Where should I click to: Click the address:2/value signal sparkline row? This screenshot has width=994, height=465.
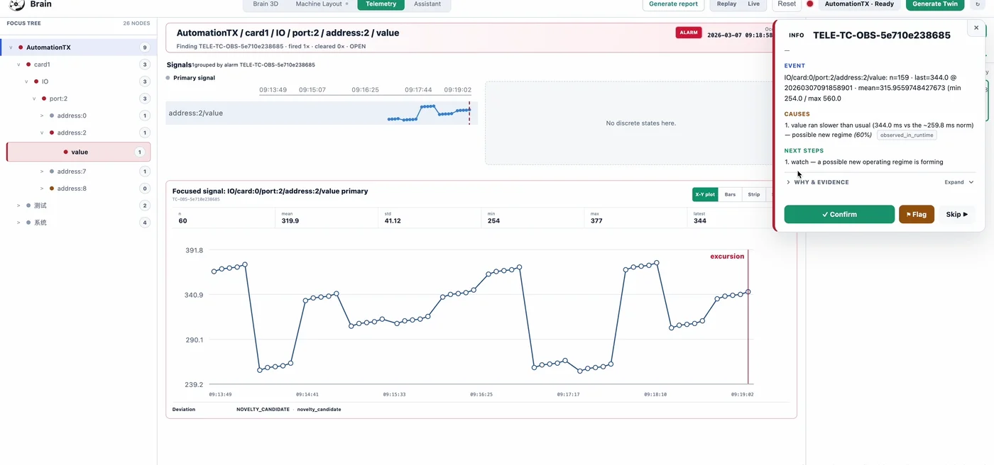(322, 113)
